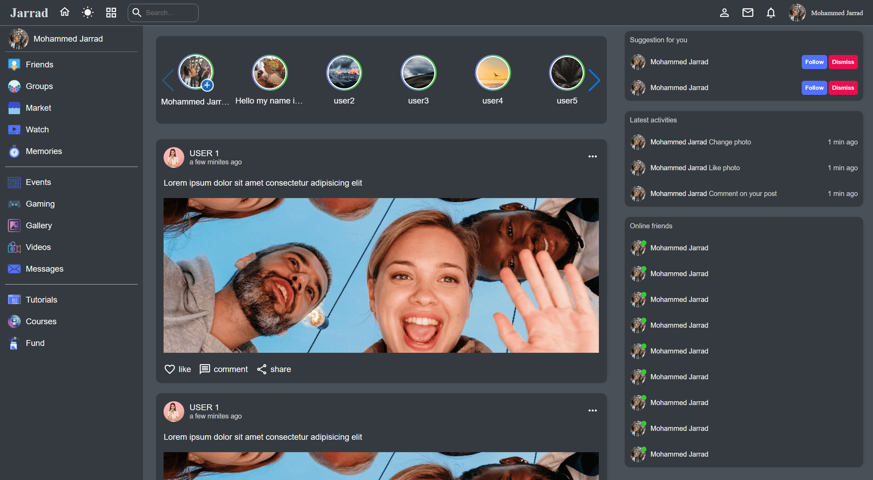Open Watch in the sidebar
The width and height of the screenshot is (873, 480).
coord(71,130)
